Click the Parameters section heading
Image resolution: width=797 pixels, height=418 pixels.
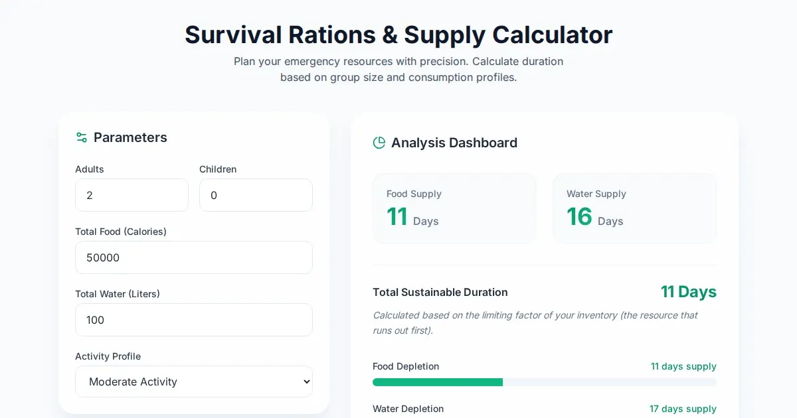(130, 137)
